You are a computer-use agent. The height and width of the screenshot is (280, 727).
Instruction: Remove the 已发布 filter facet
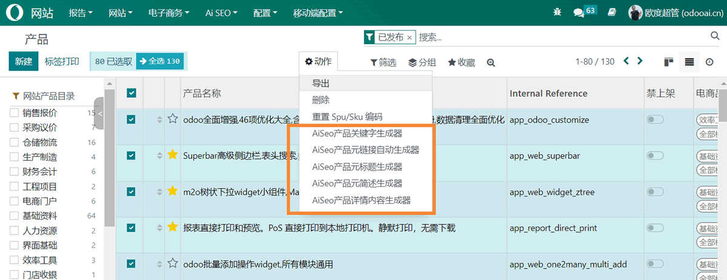click(410, 37)
